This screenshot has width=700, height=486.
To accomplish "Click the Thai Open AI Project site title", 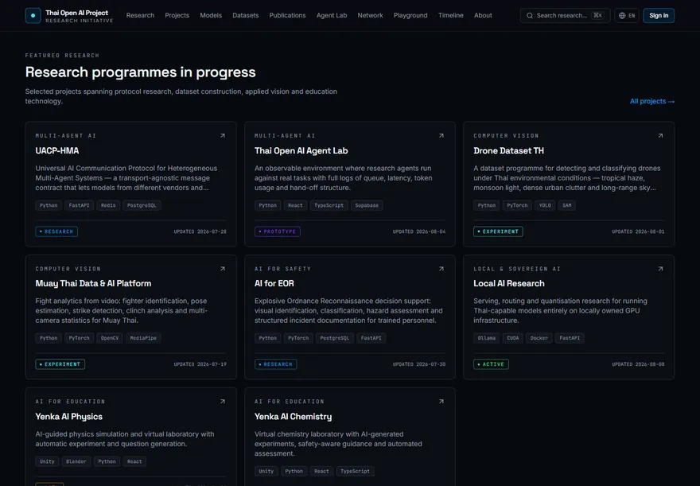I will coord(77,13).
